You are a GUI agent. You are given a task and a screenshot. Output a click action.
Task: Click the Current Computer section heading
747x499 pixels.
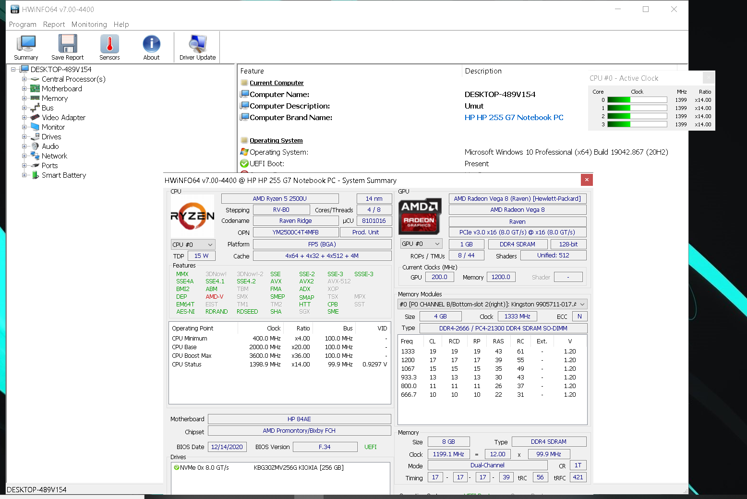coord(277,83)
